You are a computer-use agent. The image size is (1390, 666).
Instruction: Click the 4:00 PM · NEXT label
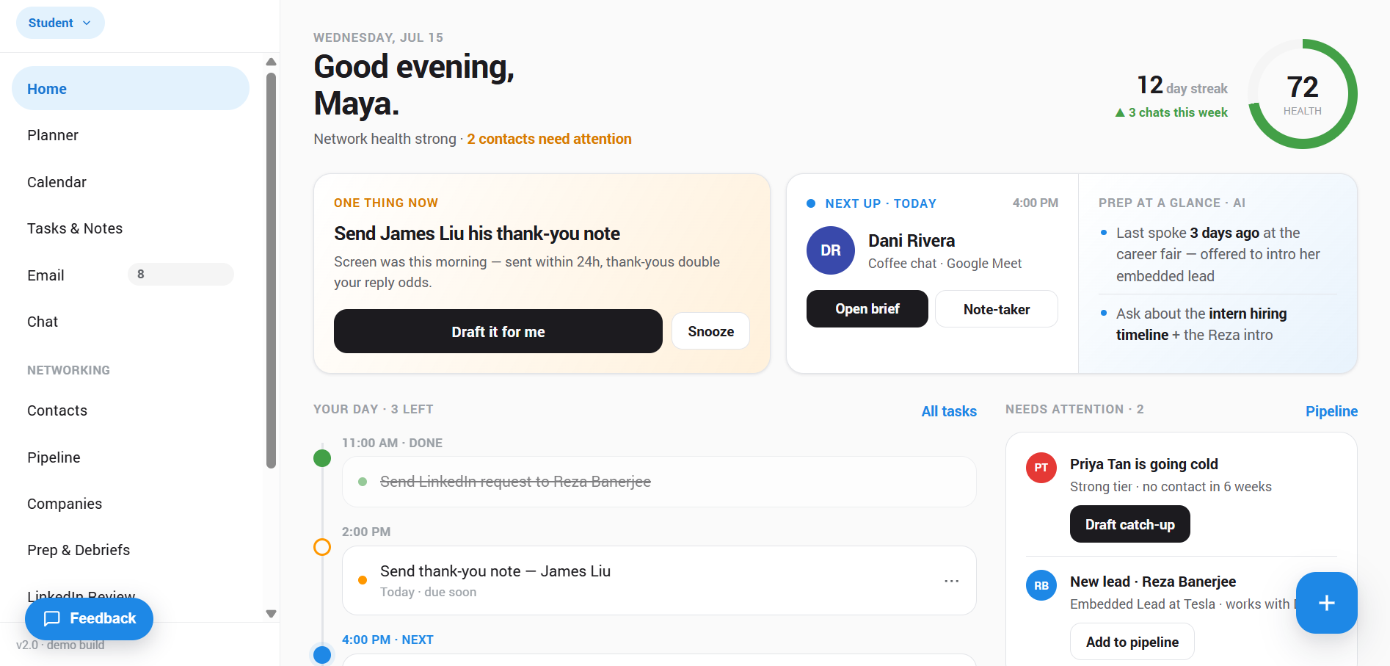pyautogui.click(x=387, y=640)
